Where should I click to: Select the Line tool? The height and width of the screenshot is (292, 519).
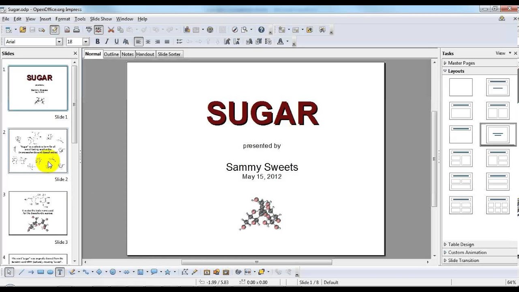pos(21,272)
